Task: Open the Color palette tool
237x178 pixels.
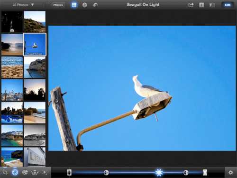Action: pyautogui.click(x=25, y=172)
